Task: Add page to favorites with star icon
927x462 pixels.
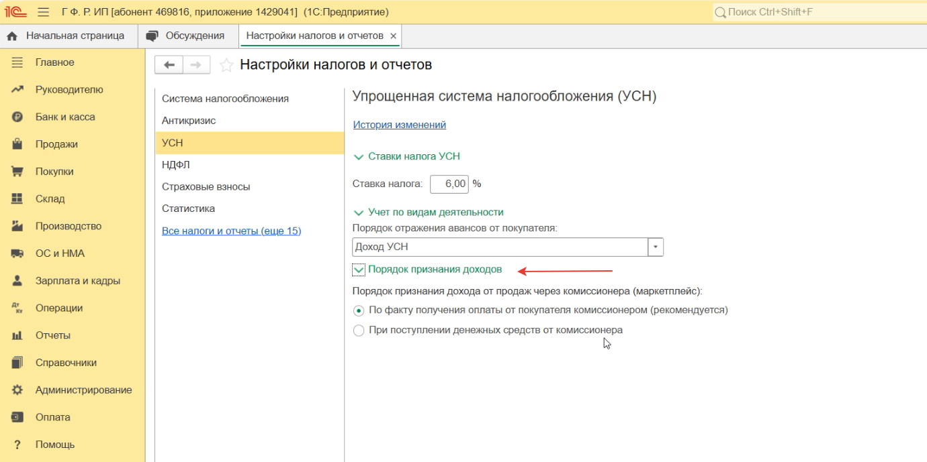Action: (227, 65)
